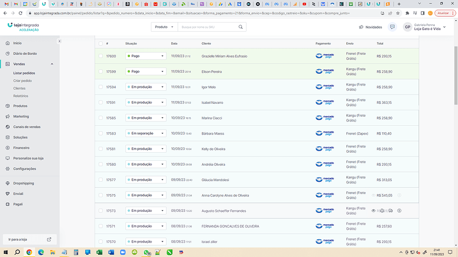Click the Pagali icon in sidebar
Viewport: 458px width, 257px height.
click(8, 204)
